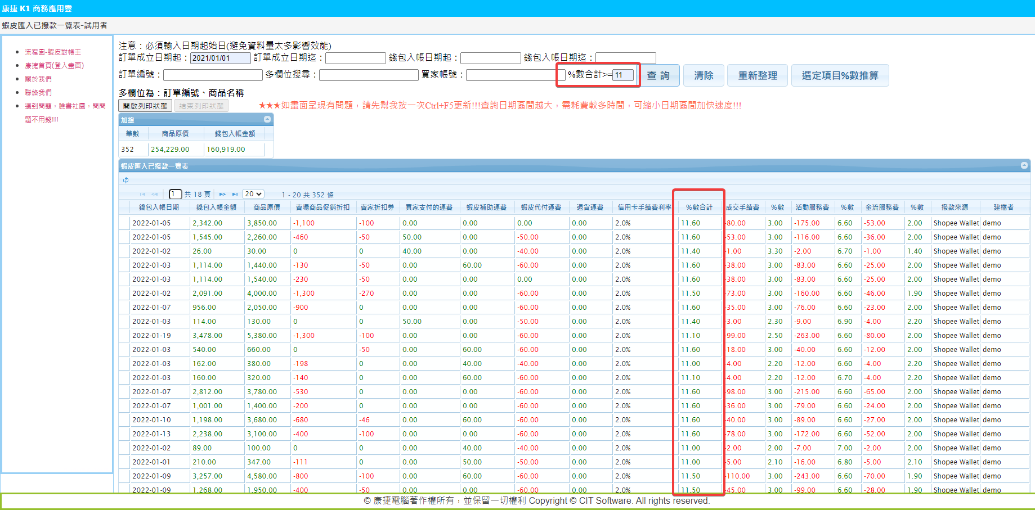
Task: Click the %數合計>= input field
Action: coord(622,75)
